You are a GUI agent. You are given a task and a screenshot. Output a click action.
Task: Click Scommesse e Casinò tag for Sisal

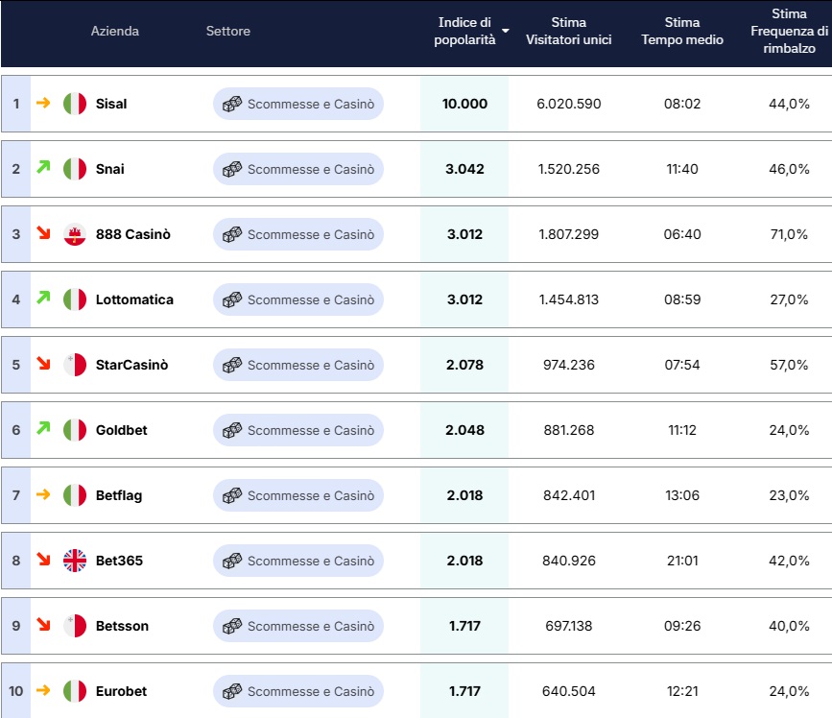tap(298, 104)
